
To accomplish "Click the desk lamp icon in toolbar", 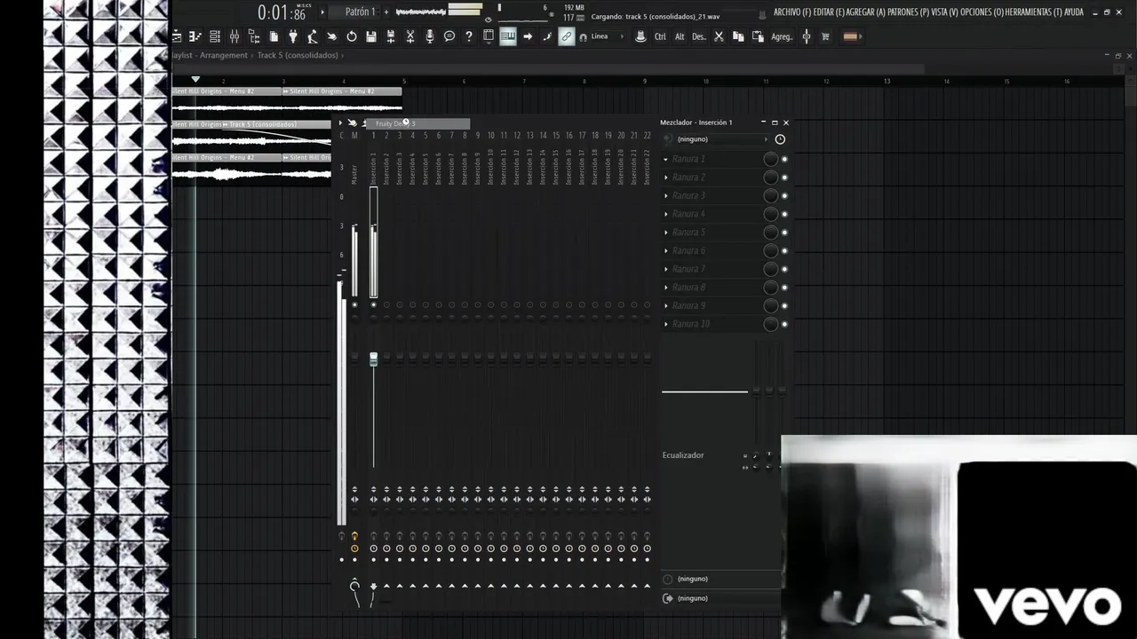I will [313, 36].
